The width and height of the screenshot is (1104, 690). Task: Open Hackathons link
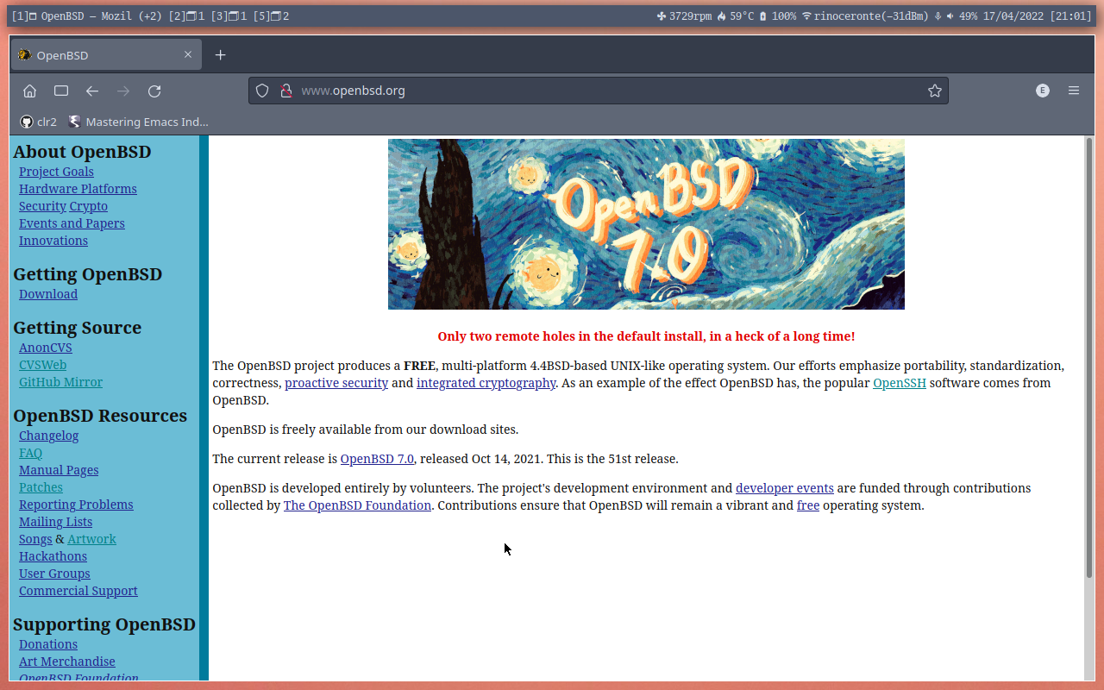(53, 556)
